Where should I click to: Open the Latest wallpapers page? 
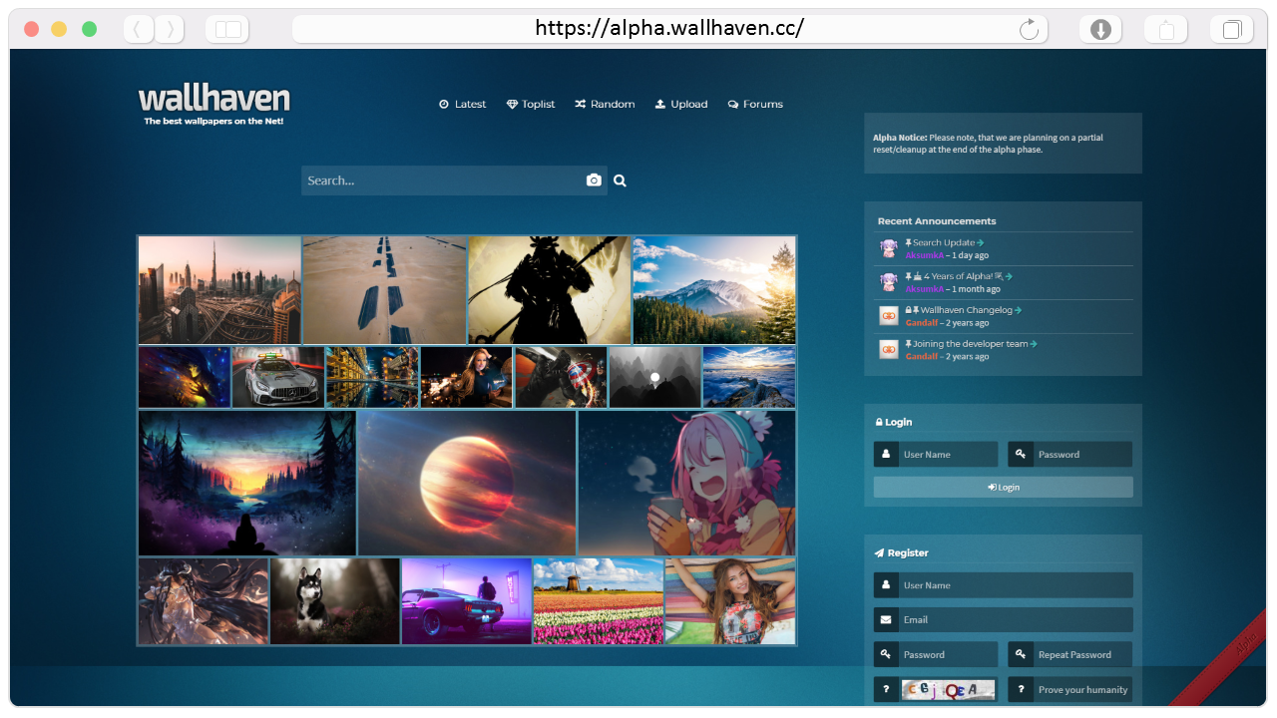coord(462,104)
